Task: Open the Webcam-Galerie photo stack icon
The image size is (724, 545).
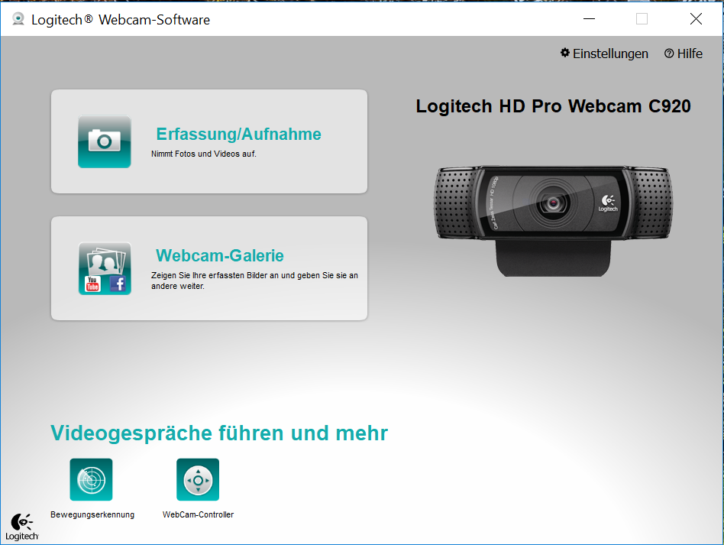Action: [105, 268]
